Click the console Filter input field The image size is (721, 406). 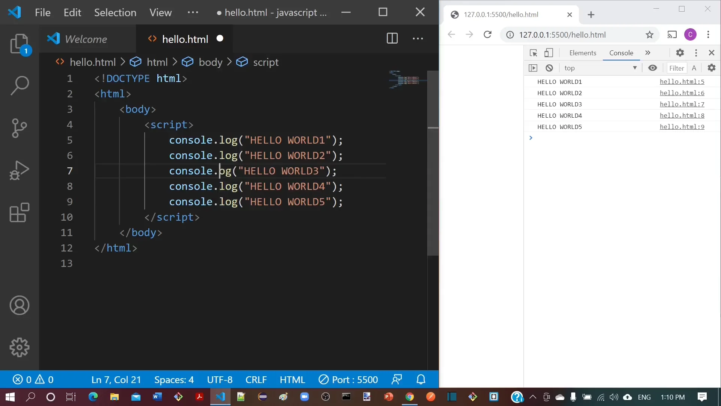point(677,68)
